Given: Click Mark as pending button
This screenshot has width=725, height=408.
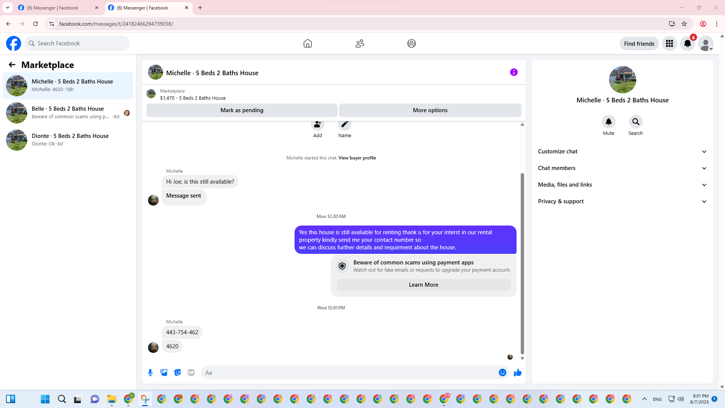Looking at the screenshot, I should click(242, 110).
